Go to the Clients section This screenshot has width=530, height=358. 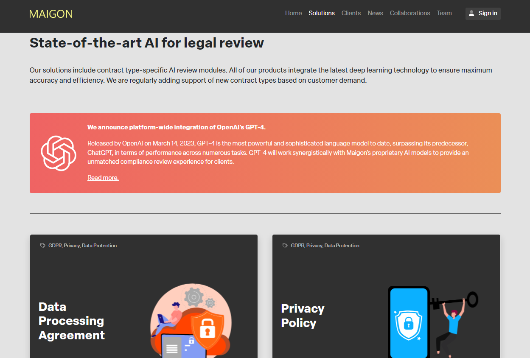coord(351,13)
